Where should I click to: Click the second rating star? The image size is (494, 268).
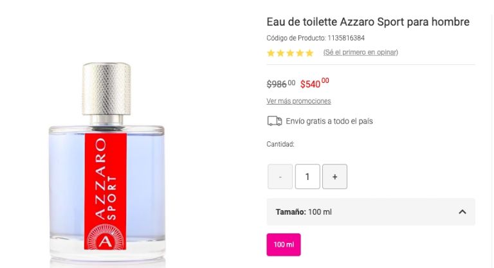[x=280, y=53]
